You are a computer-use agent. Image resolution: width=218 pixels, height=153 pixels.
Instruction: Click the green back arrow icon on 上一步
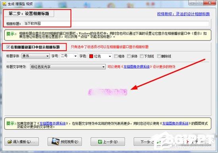pos(100,142)
